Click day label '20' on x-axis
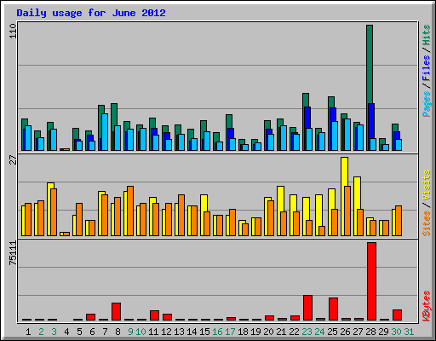Viewport: 436px width, 341px height. 268,332
